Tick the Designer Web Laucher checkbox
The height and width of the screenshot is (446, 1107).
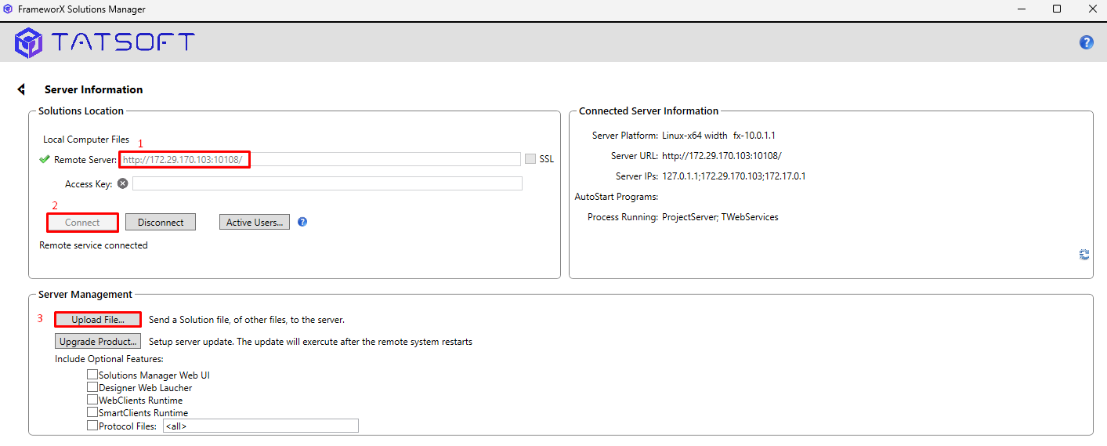(92, 387)
